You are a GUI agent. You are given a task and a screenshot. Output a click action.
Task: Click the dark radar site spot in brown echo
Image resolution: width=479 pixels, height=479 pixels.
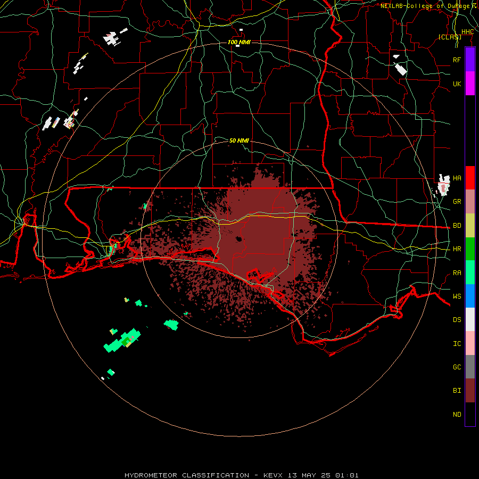point(239,239)
